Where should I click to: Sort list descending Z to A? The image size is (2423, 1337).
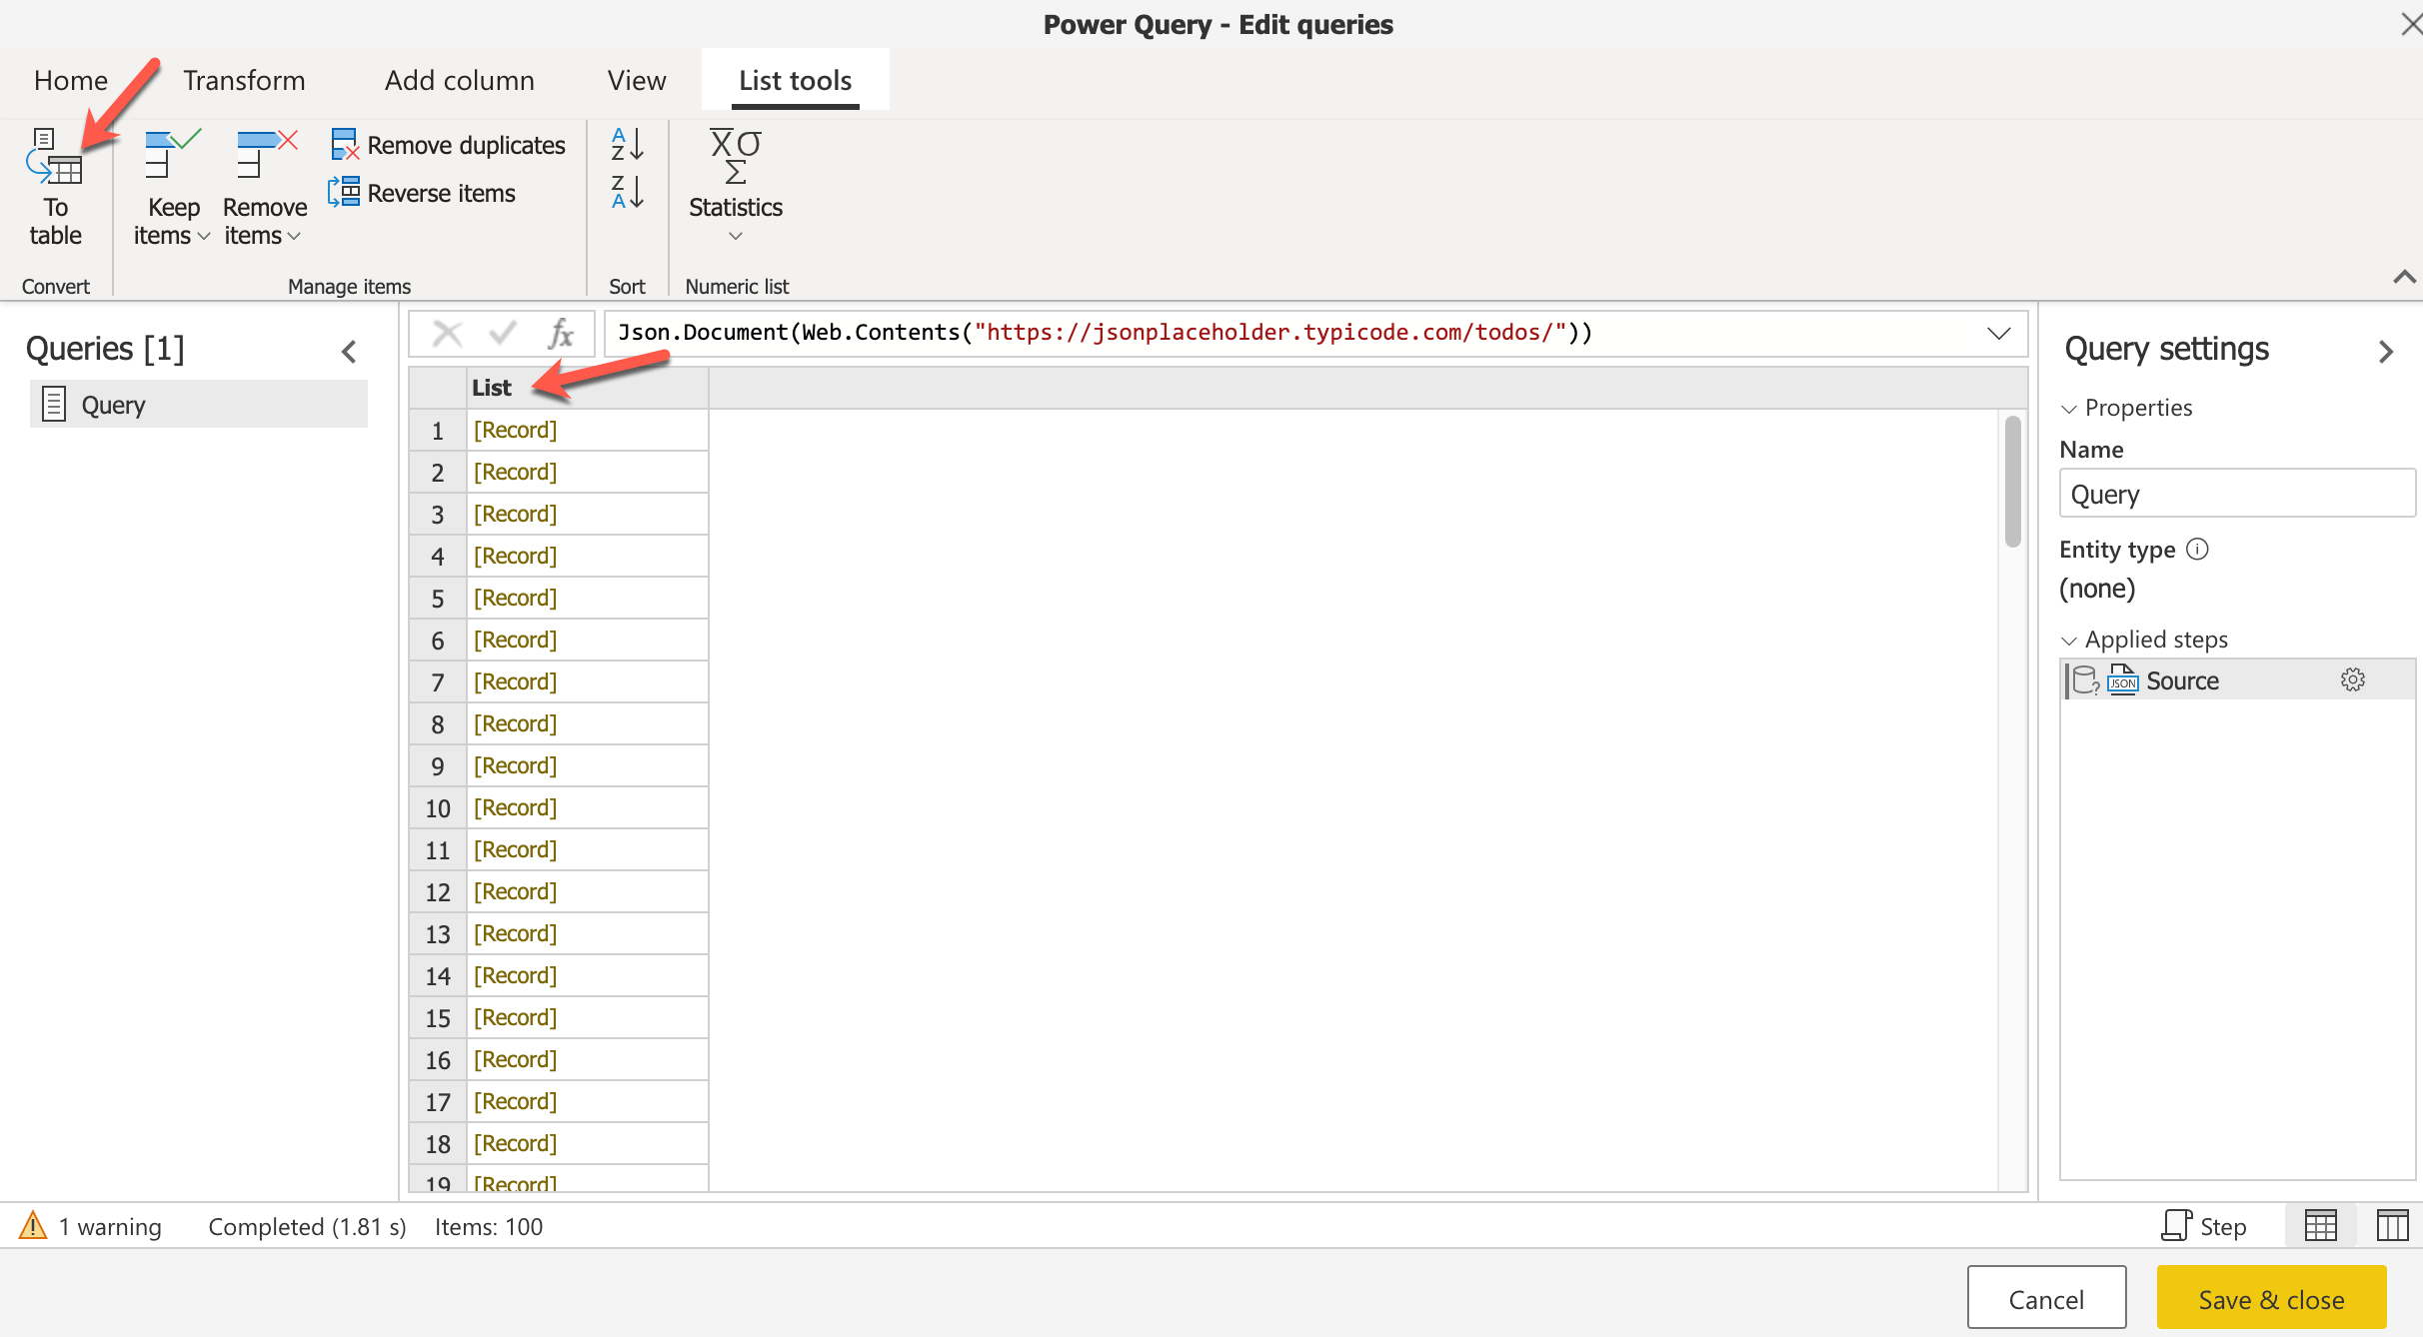(x=627, y=192)
